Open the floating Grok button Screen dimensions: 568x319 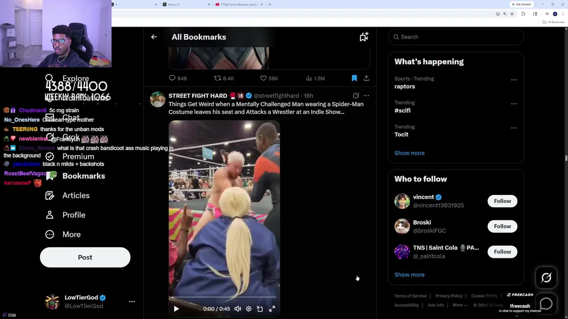tap(546, 278)
